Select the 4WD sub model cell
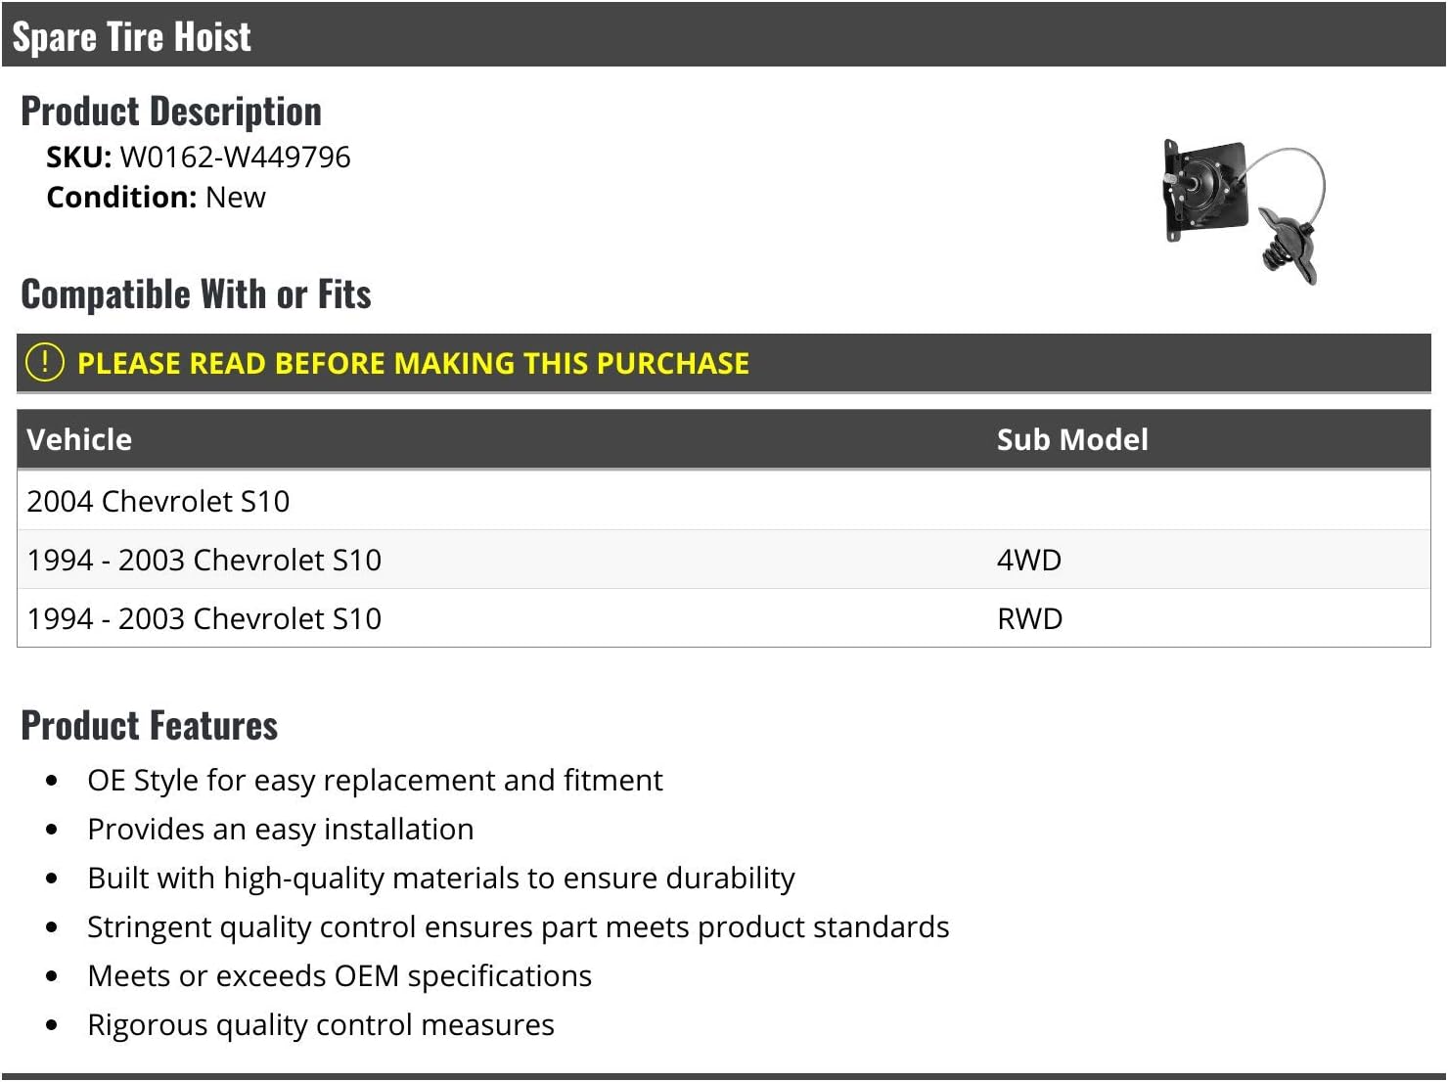 [1029, 560]
